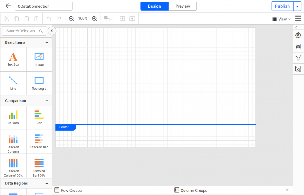This screenshot has width=304, height=195.
Task: Click the Copy icon in toolbar
Action: point(17,19)
